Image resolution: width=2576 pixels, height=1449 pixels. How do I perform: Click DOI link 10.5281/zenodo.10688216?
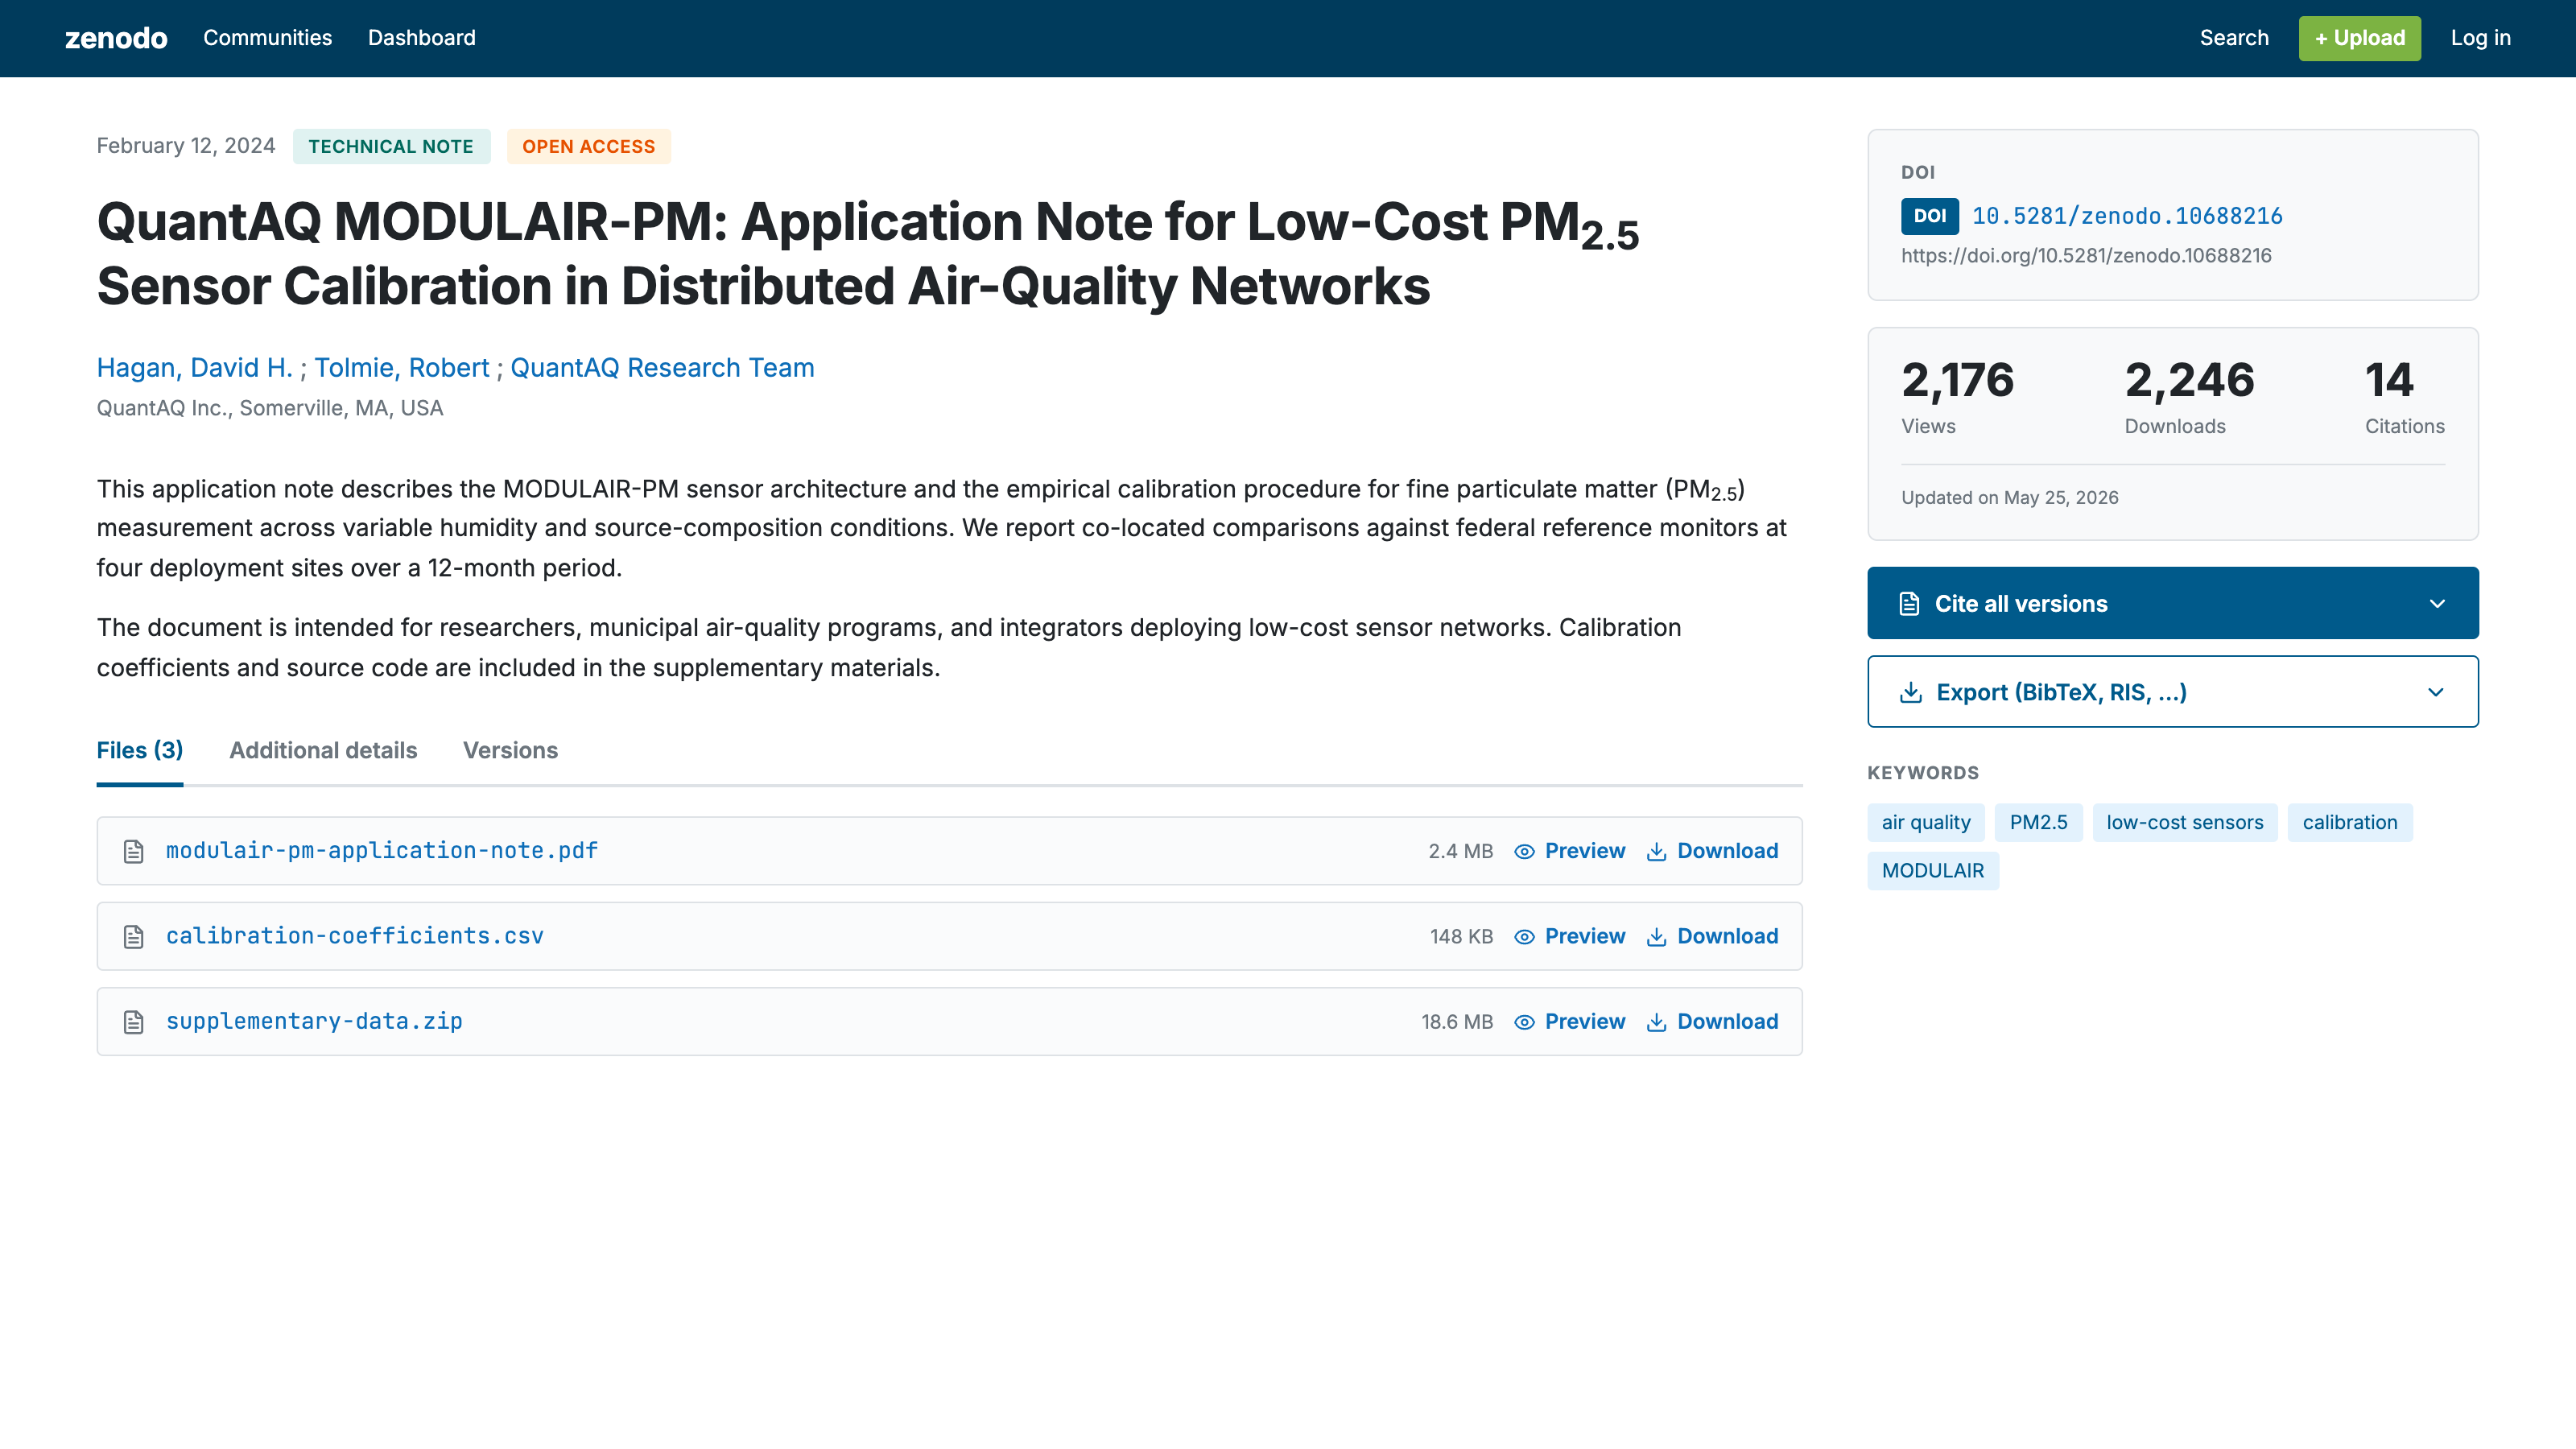point(2127,216)
